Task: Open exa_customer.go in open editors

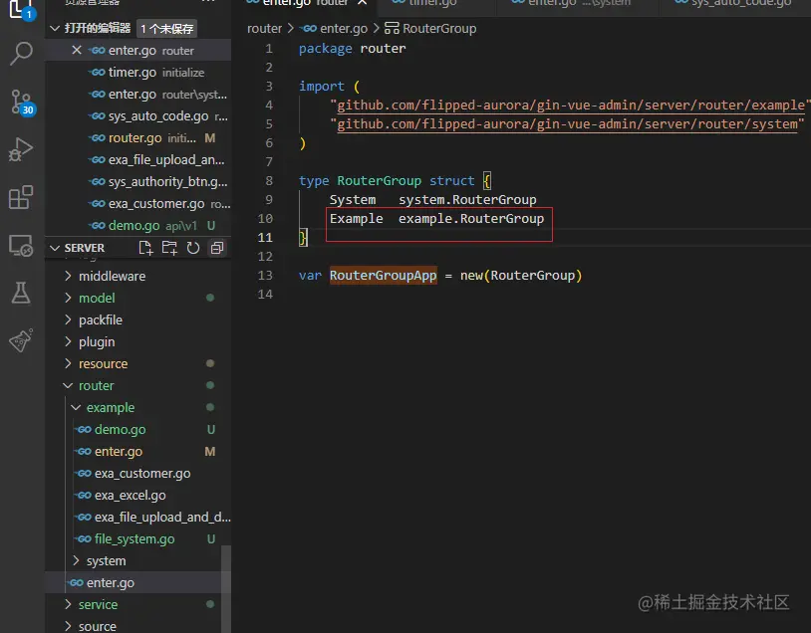Action: [x=138, y=204]
